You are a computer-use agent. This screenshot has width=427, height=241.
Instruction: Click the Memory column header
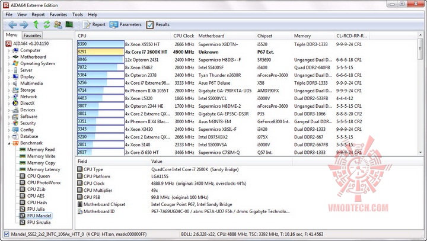tap(313, 36)
